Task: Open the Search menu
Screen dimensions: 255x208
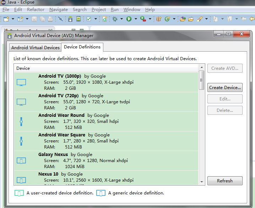Action: [x=80, y=10]
